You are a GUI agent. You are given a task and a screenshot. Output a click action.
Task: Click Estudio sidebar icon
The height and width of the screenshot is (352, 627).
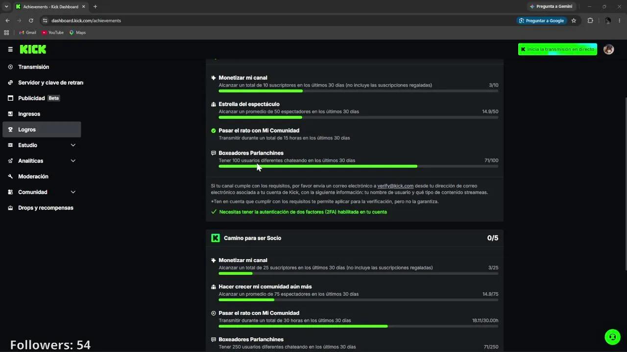point(10,145)
